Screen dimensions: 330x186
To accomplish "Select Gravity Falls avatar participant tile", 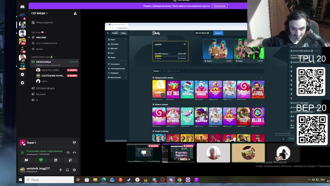I will [248, 153].
